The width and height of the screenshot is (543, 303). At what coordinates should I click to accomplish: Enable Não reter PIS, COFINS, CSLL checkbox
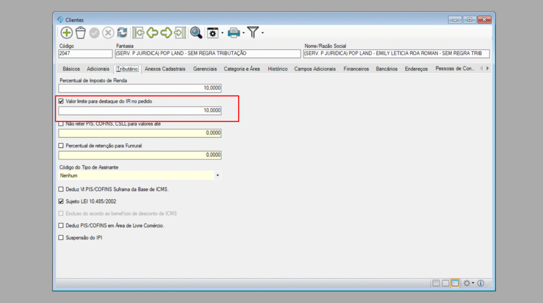tap(60, 123)
